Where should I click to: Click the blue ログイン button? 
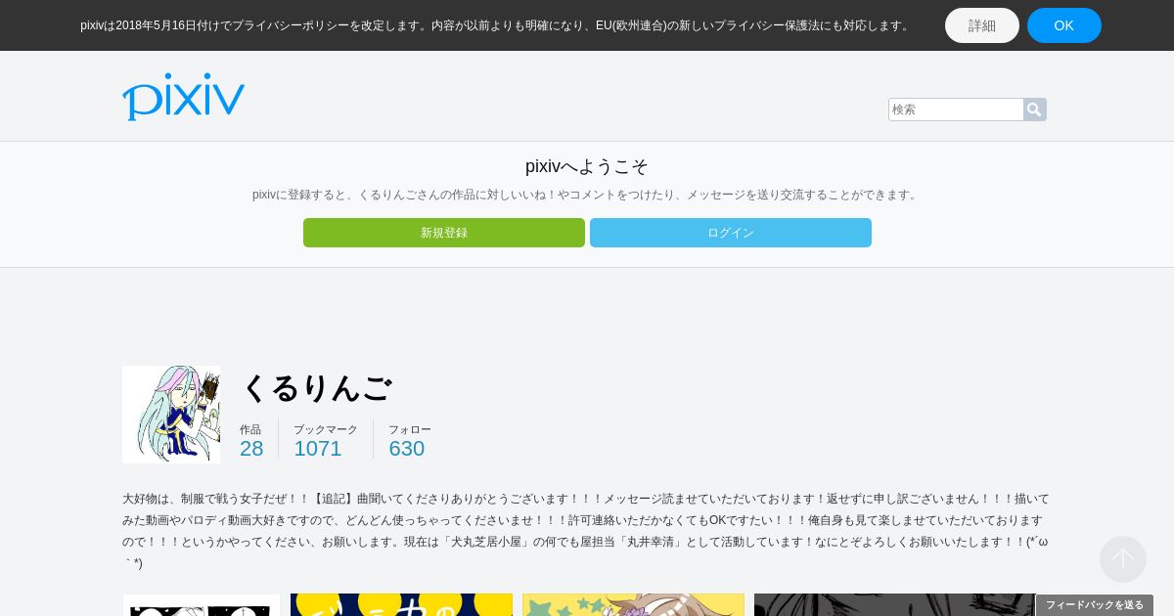tap(731, 233)
